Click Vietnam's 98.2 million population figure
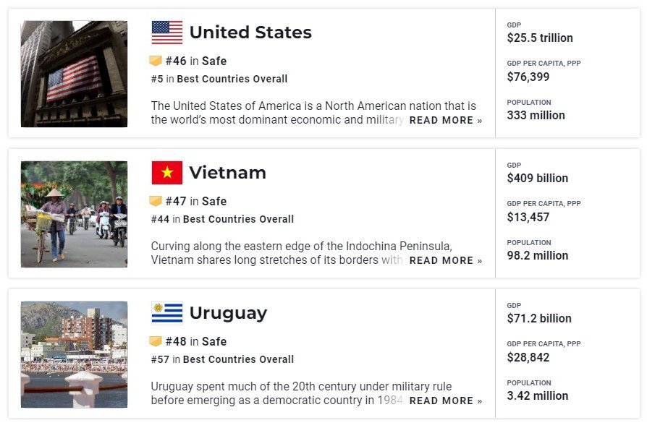Screen dimensions: 647x428 tap(538, 255)
